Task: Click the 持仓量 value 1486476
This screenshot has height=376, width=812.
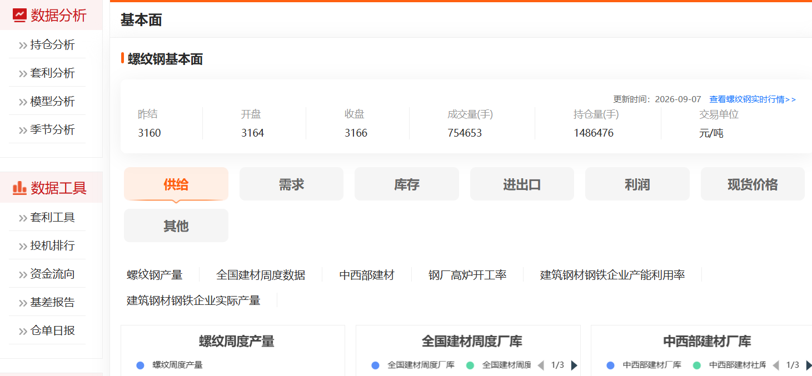Action: click(594, 133)
